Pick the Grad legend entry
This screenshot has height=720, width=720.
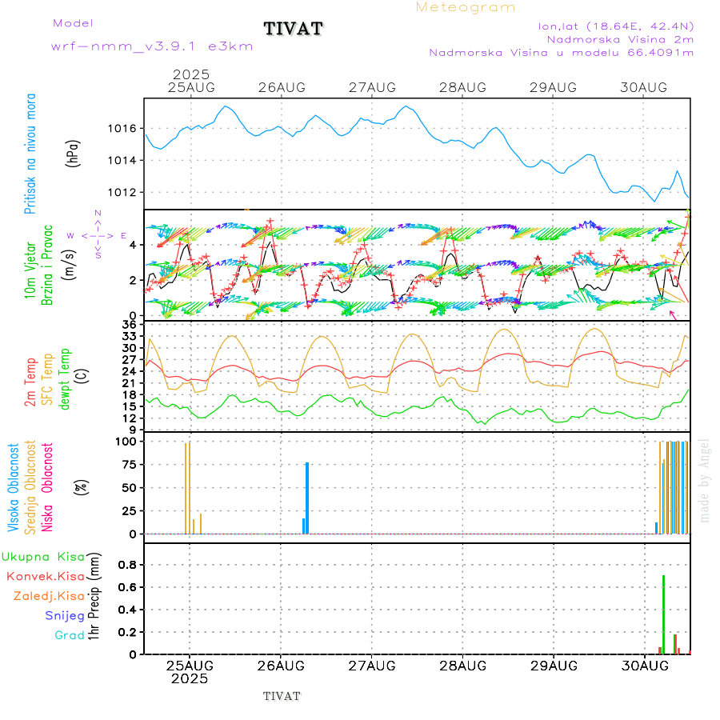pyautogui.click(x=70, y=636)
